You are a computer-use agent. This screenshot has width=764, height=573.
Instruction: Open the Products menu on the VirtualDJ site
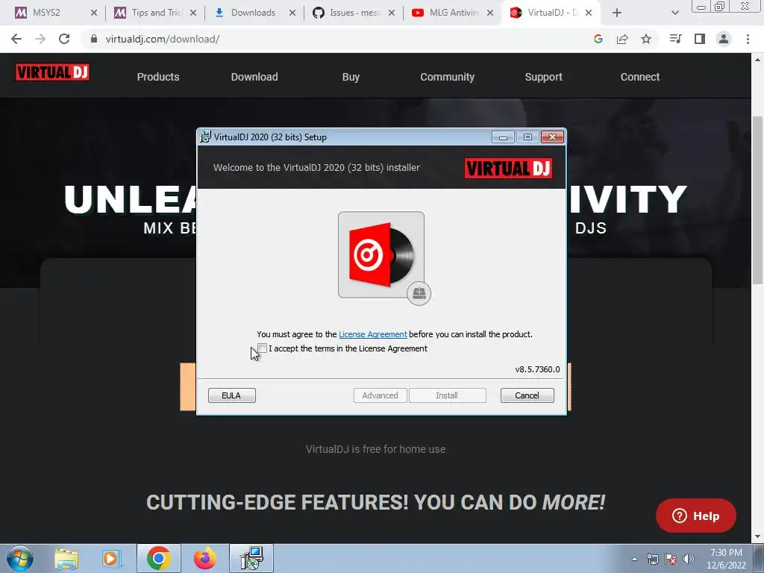tap(158, 77)
